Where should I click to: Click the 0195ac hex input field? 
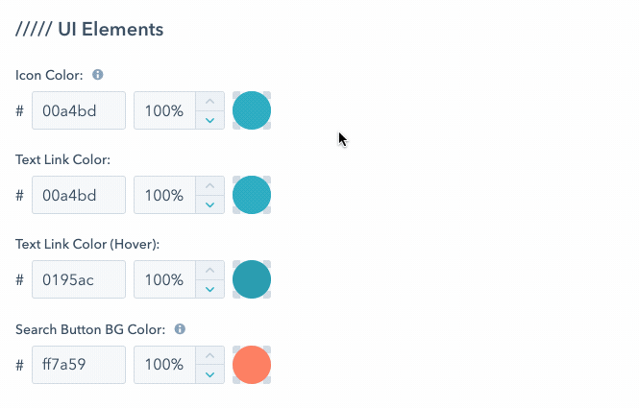[x=79, y=279]
